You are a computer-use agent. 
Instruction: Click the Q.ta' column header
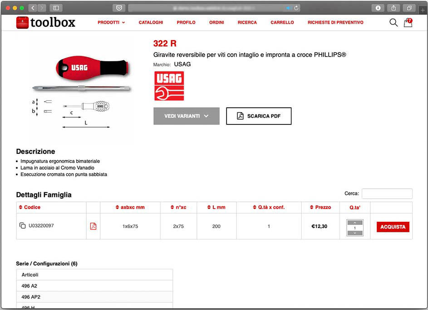(355, 207)
